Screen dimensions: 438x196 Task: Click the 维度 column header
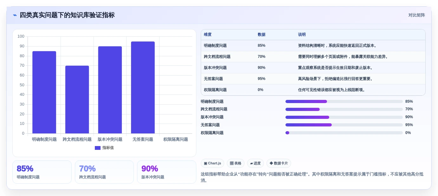click(208, 35)
